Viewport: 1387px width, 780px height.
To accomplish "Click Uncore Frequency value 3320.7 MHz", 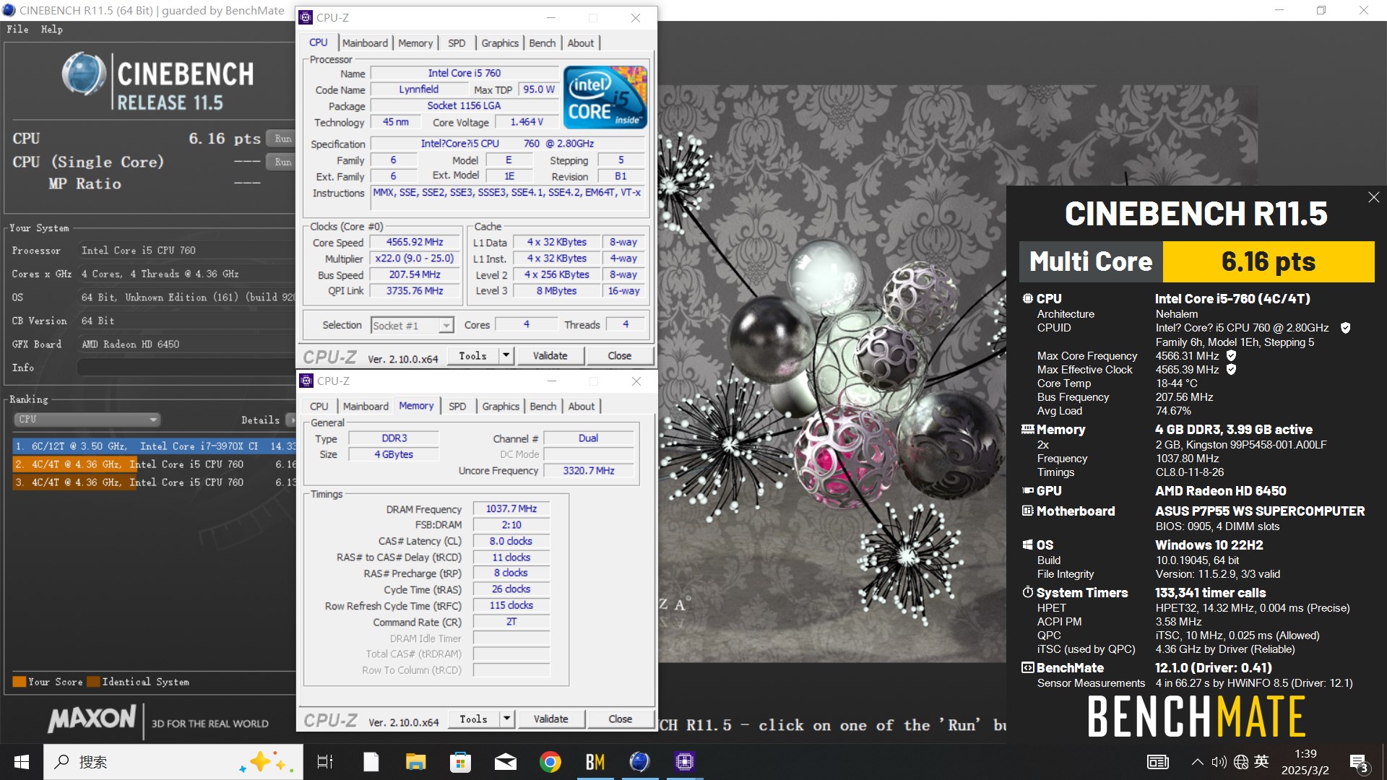I will pos(589,471).
